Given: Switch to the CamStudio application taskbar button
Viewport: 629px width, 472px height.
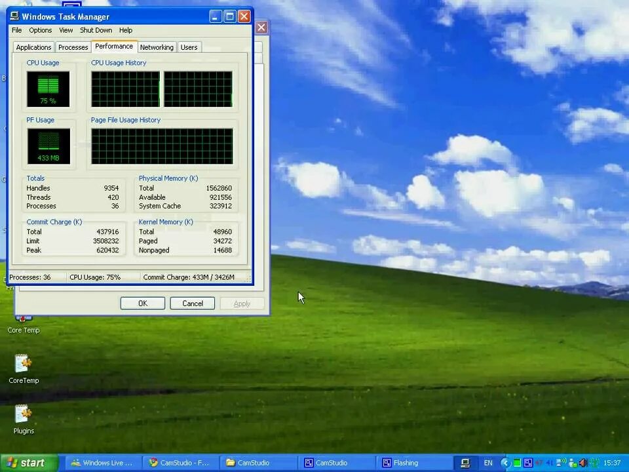Looking at the screenshot, I should point(337,463).
